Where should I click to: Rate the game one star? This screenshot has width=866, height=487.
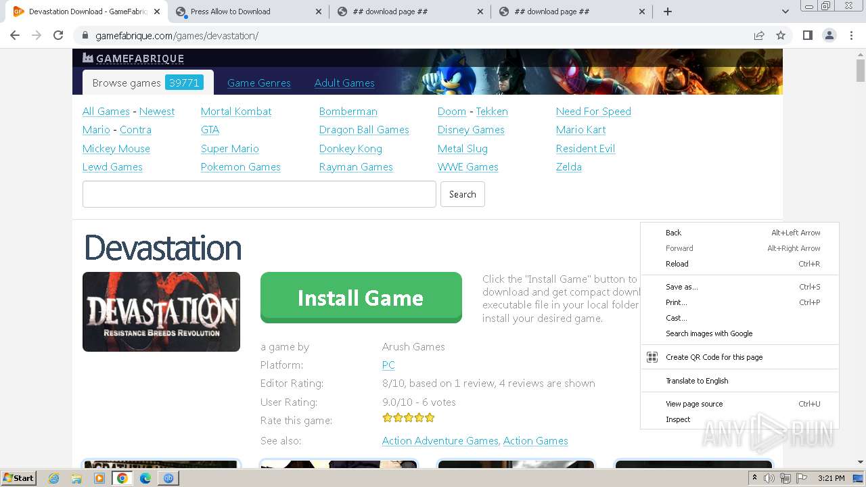point(387,418)
